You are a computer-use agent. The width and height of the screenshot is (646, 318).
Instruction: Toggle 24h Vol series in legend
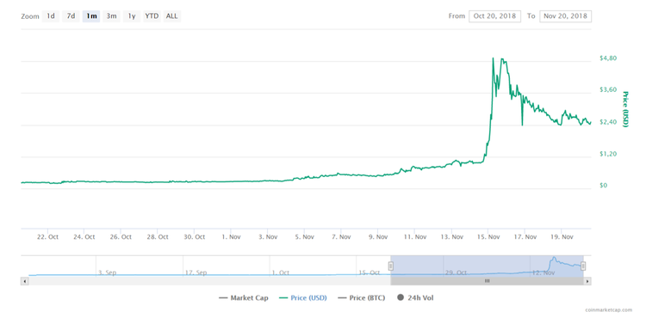coord(415,298)
